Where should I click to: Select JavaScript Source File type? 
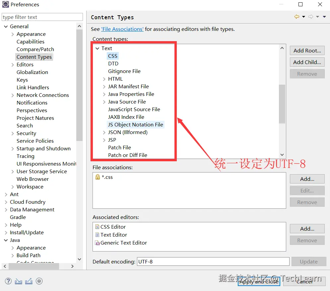(134, 109)
